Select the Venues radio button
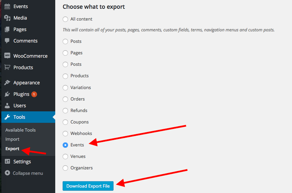Viewport: 292px width, 193px height. 65,157
